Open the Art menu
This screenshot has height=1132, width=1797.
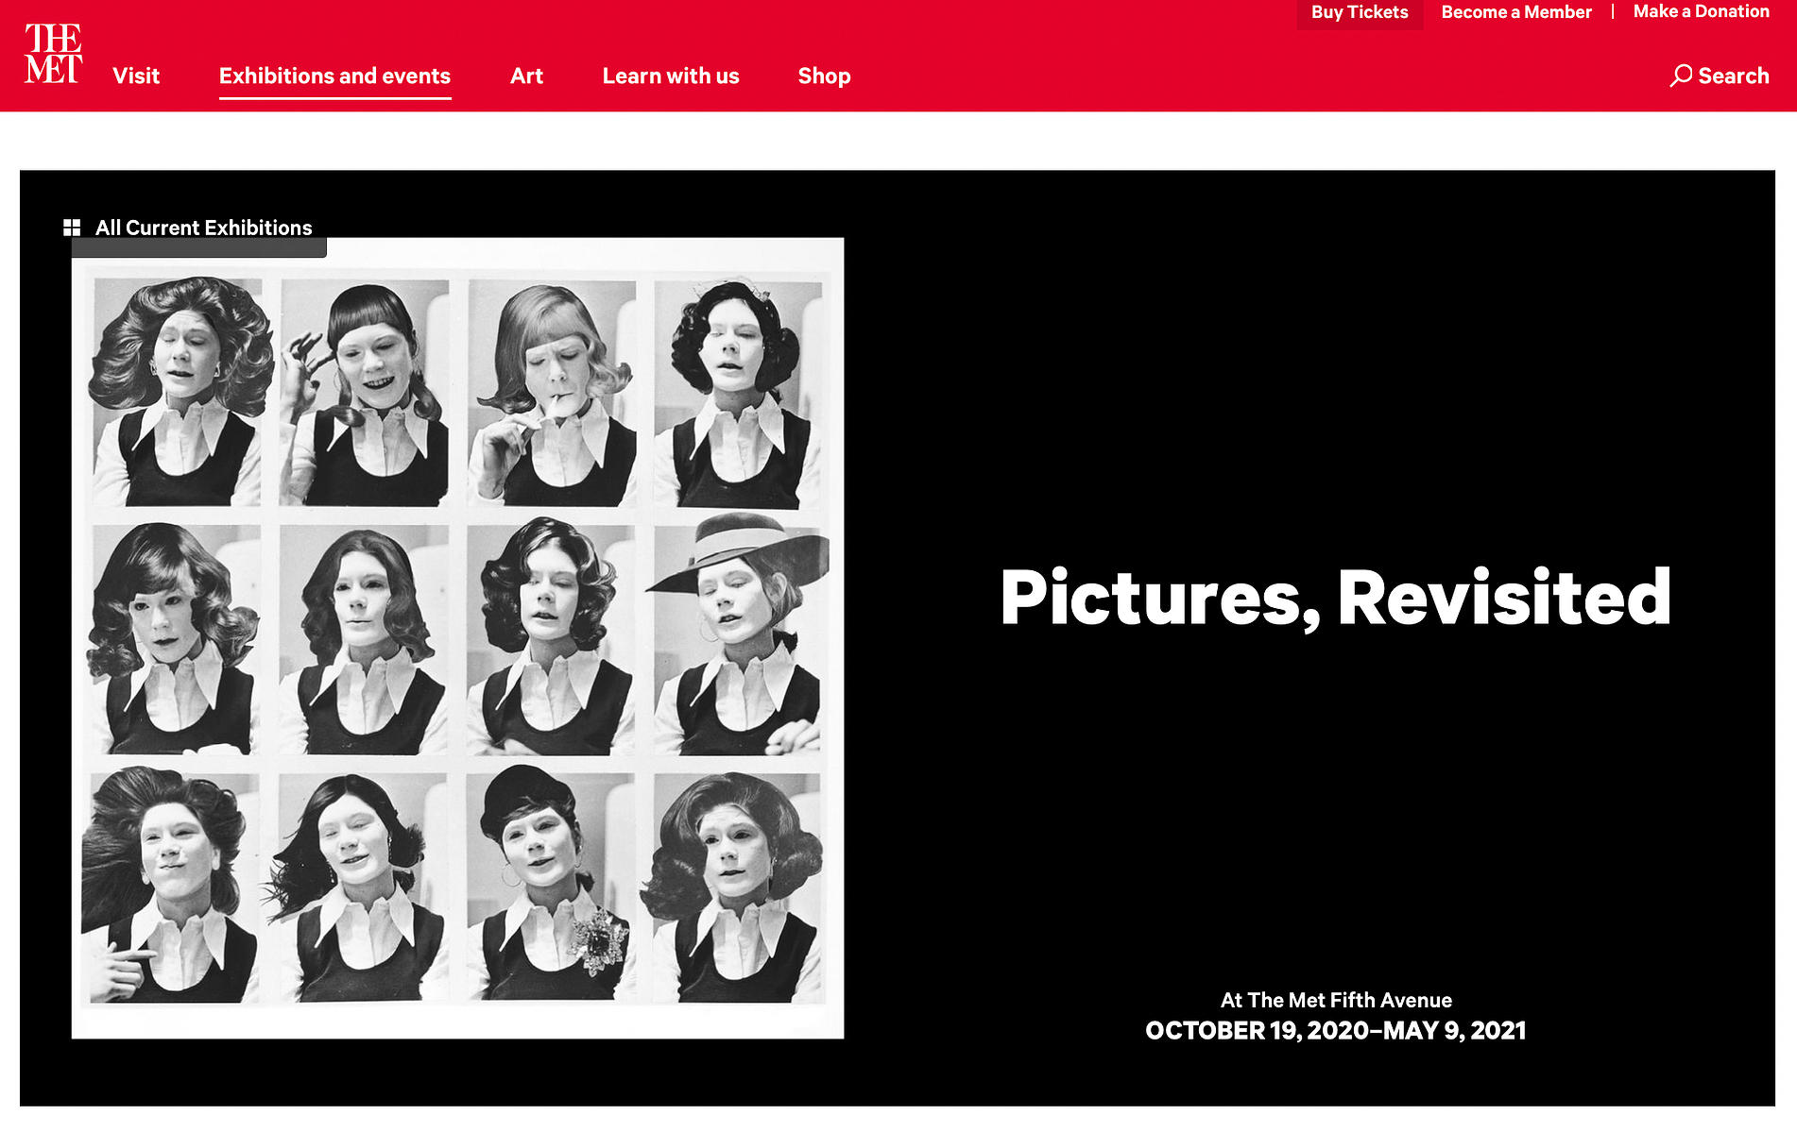coord(526,76)
